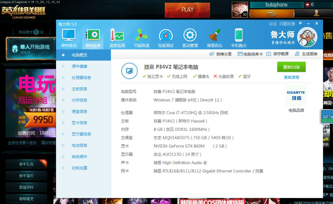The image size is (333, 204).
Task: Open 手机跑分 phone icon
Action: tap(239, 35)
